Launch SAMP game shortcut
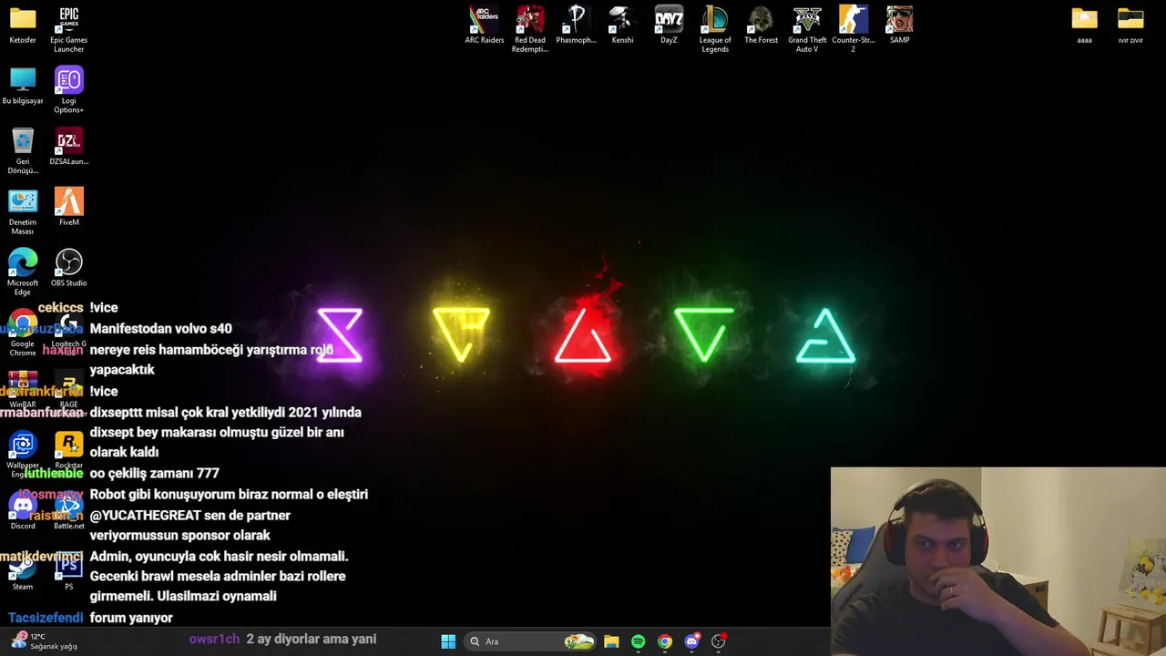This screenshot has width=1166, height=656. pyautogui.click(x=900, y=25)
